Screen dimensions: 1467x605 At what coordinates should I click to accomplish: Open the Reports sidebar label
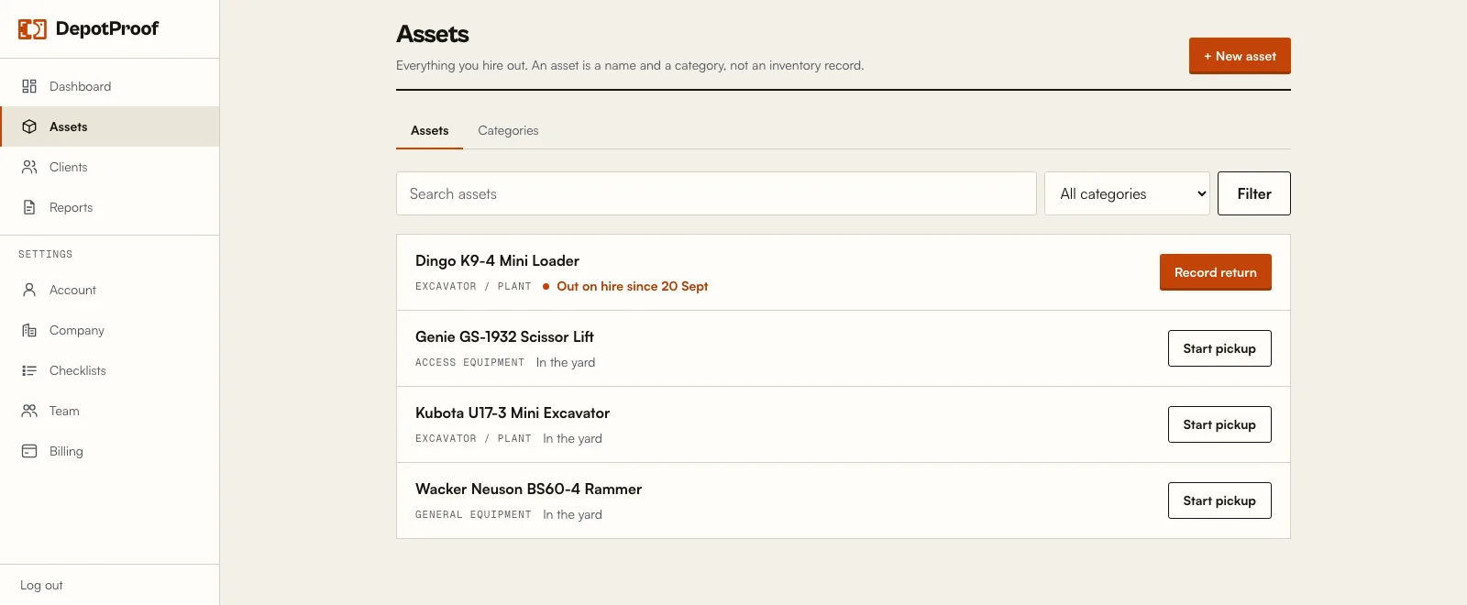coord(71,207)
